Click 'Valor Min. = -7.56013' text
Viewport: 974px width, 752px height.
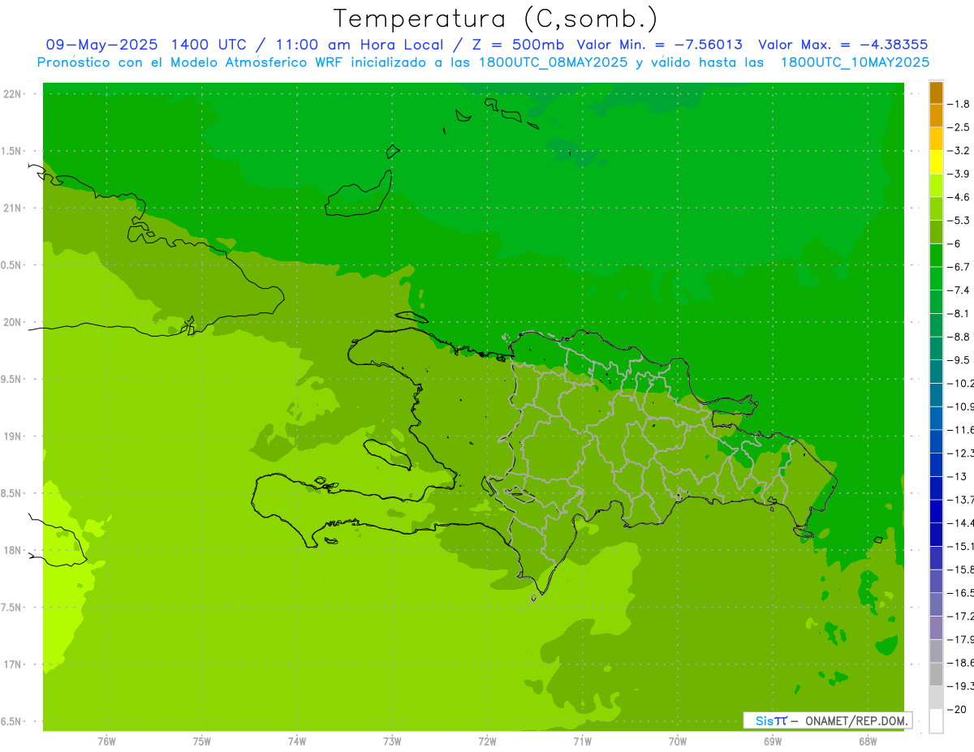658,45
